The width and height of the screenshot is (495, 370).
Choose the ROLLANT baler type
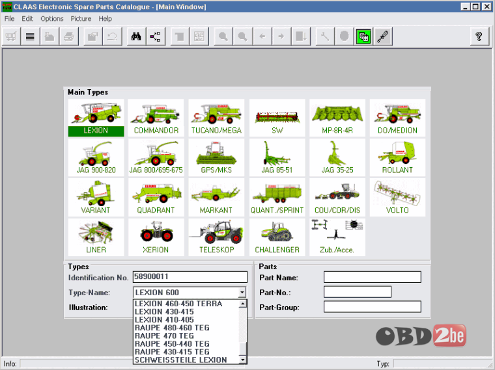[x=397, y=157]
